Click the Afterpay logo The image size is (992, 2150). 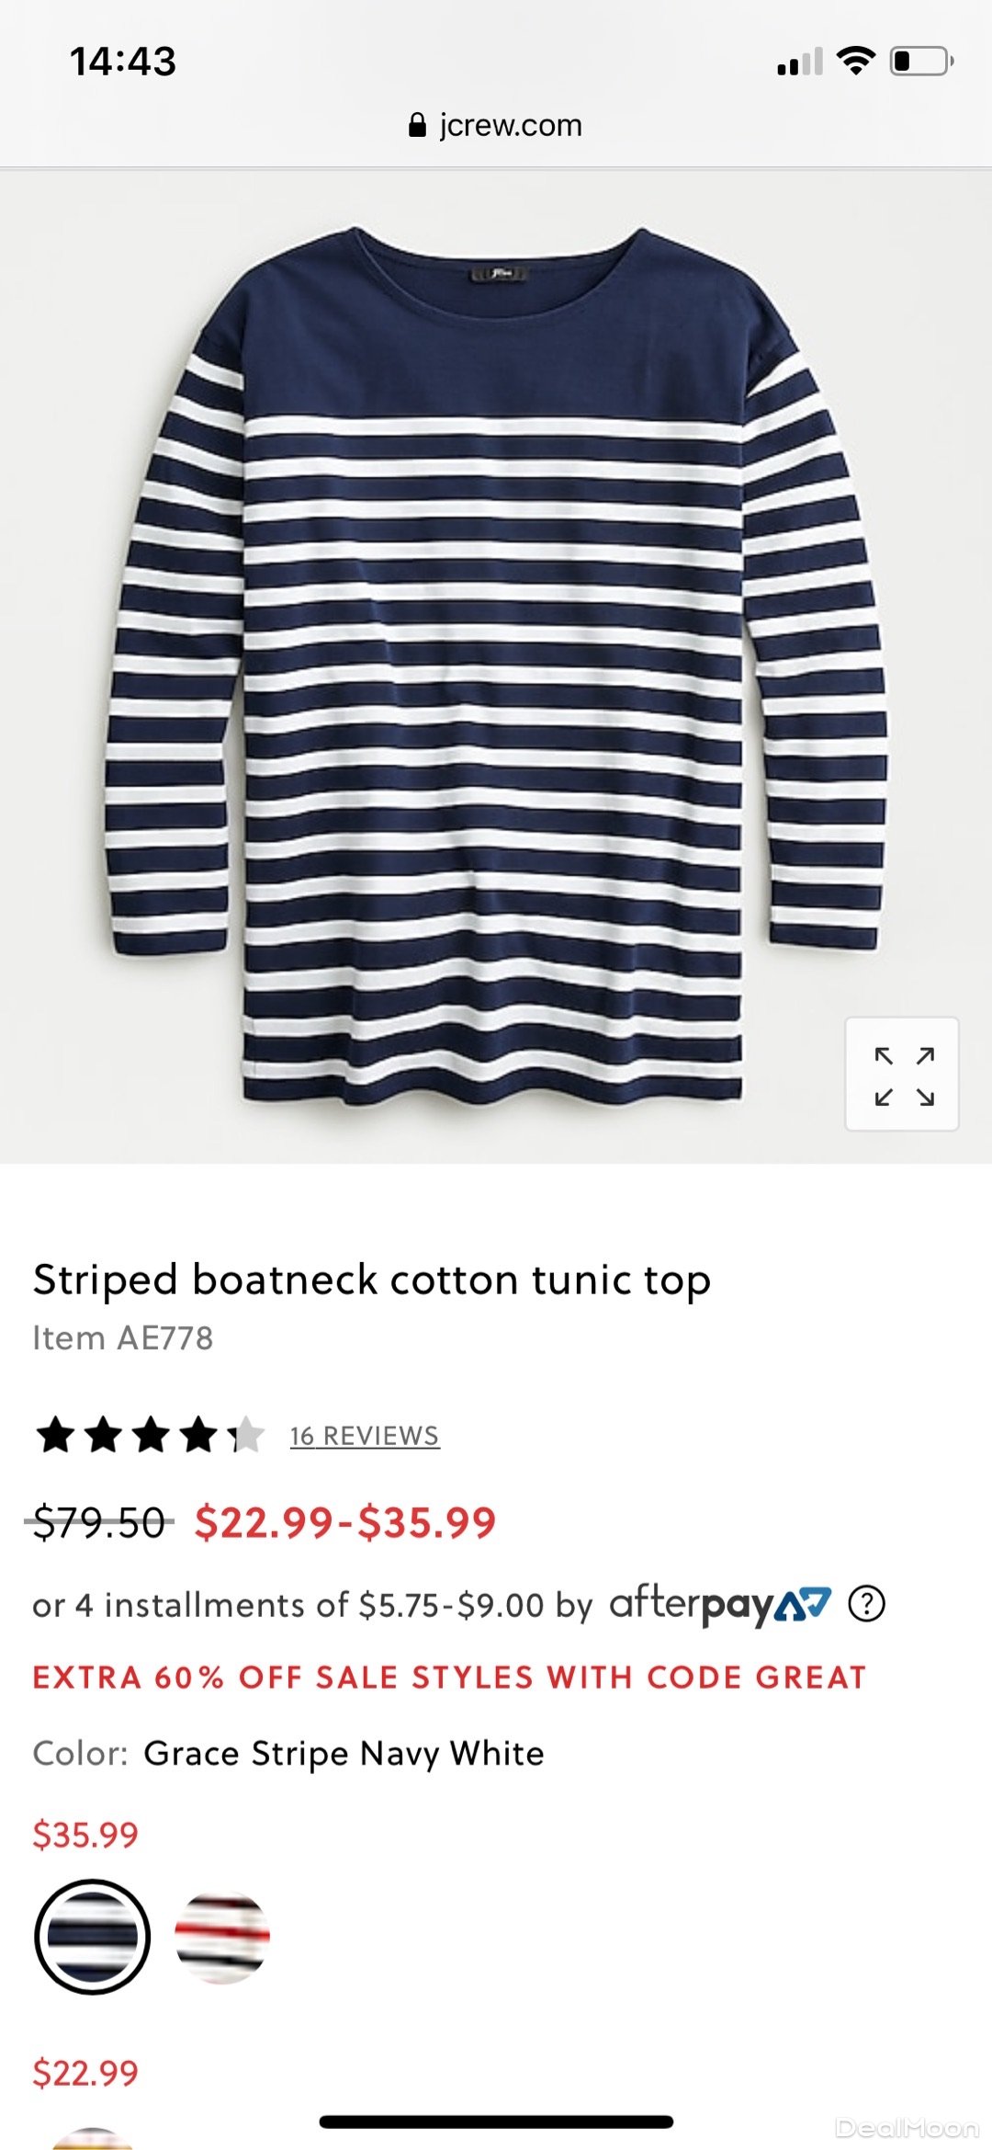click(x=720, y=1604)
